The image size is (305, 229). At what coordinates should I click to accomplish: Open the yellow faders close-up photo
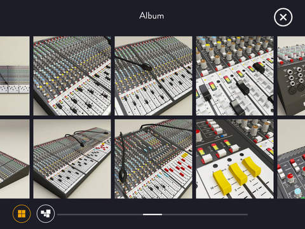(x=234, y=159)
